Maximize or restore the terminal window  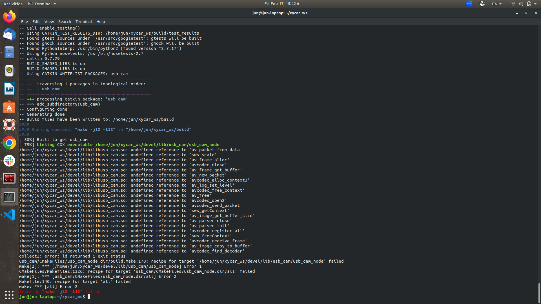click(526, 13)
